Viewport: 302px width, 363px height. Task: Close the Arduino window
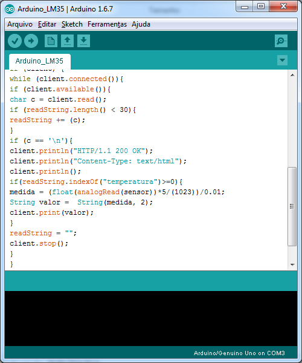[283, 6]
